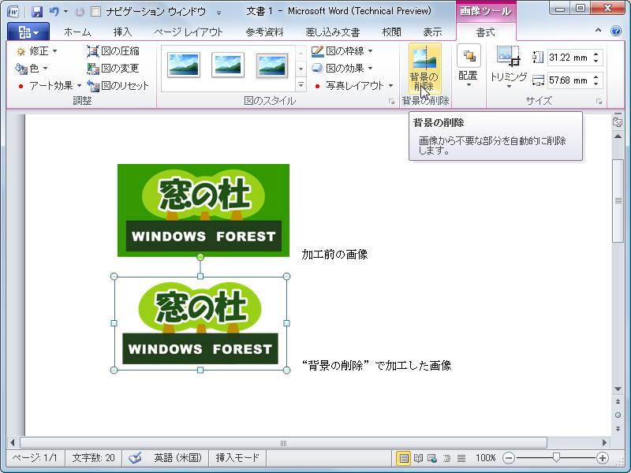This screenshot has height=473, width=631.
Task: Click the green rotation handle on image
Action: (200, 257)
